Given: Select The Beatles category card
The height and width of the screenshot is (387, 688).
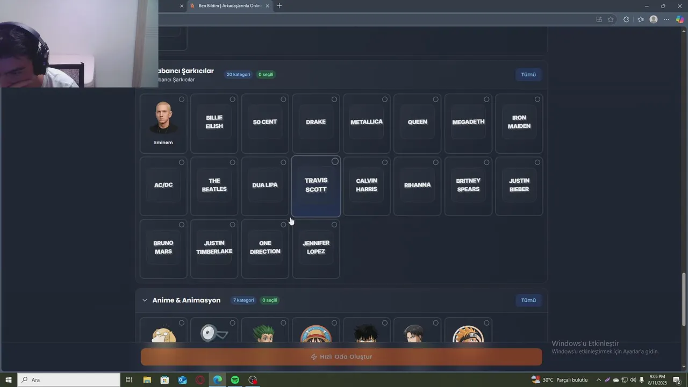Looking at the screenshot, I should pyautogui.click(x=214, y=186).
